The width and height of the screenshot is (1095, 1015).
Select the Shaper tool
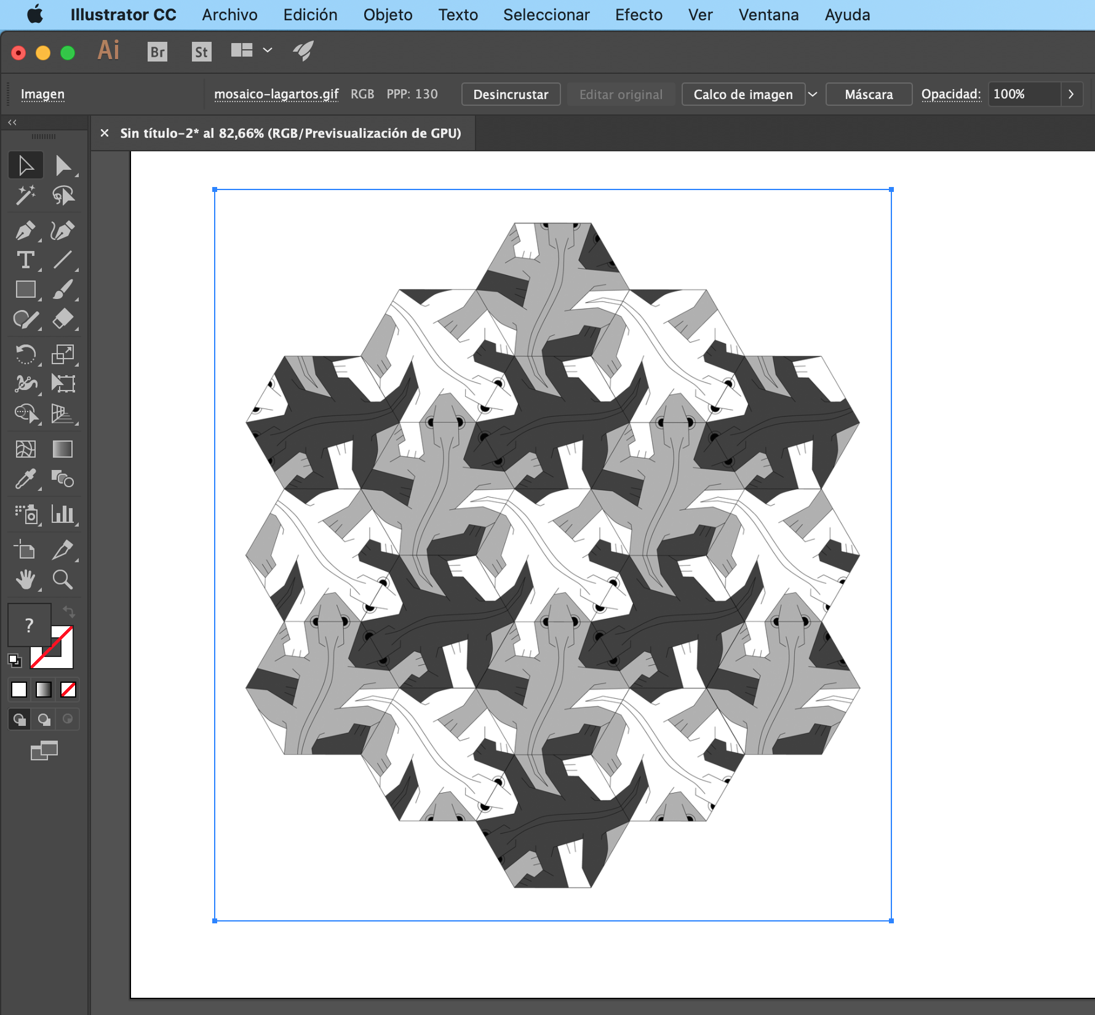(26, 319)
